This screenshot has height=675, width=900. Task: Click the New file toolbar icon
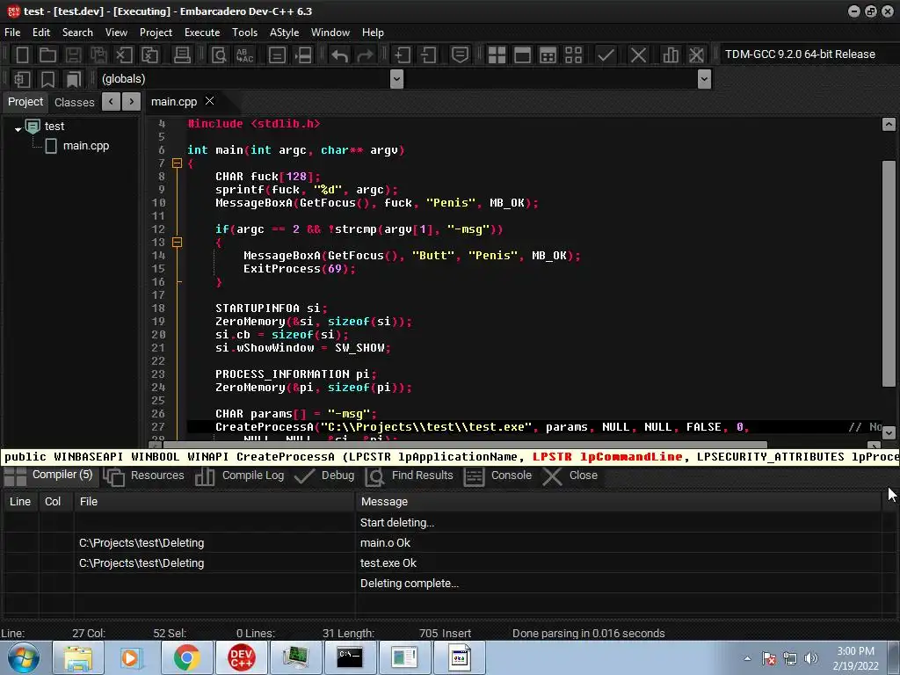[22, 55]
